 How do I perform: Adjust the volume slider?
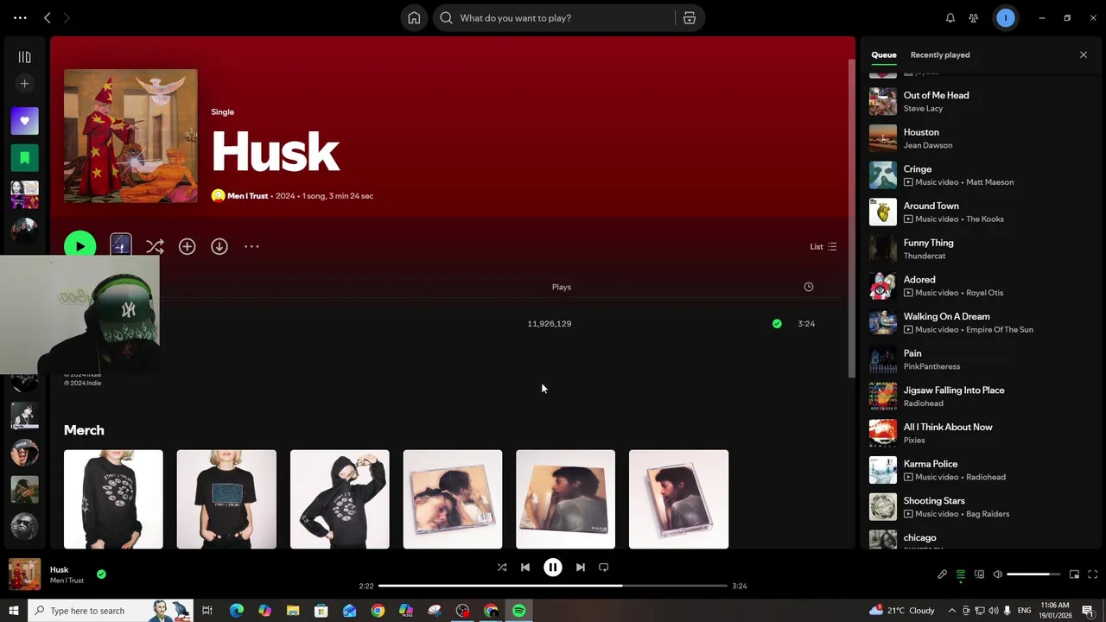point(1033,574)
